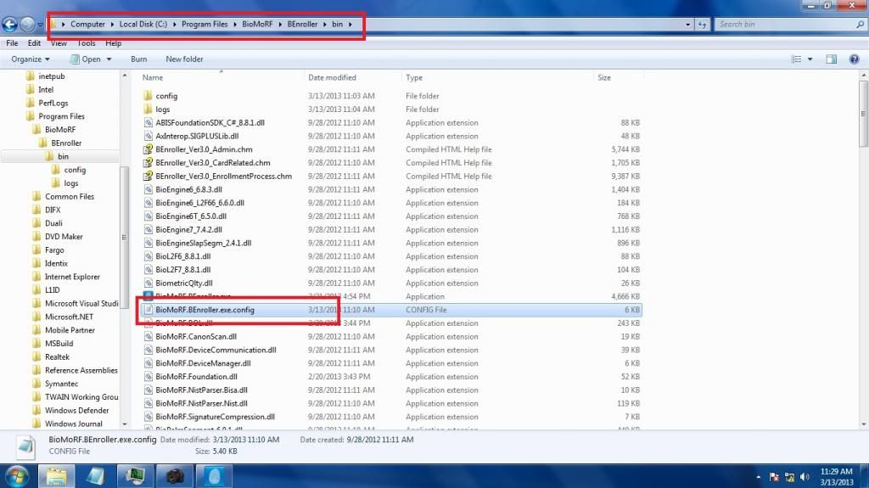The image size is (869, 488).
Task: Select the Windows Defender tree folder
Action: coord(76,411)
